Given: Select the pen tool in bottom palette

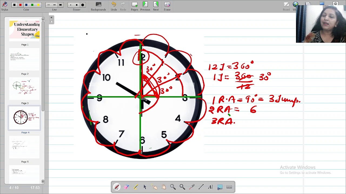Looking at the screenshot, I should pos(117,187).
